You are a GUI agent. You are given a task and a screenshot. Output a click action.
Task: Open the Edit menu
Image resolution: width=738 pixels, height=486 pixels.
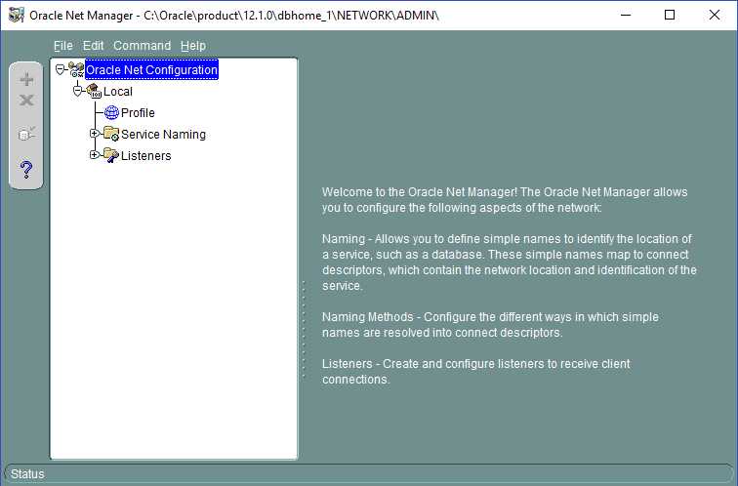coord(93,46)
